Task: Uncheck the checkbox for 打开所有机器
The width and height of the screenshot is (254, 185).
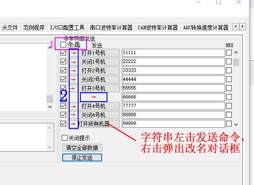Action: [63, 124]
